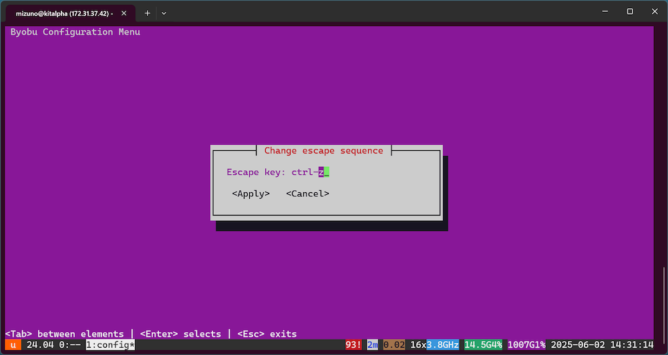Close the terminal window

click(655, 11)
